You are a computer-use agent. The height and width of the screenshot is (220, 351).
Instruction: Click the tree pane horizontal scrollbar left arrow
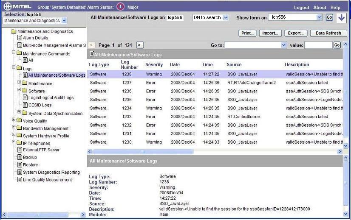click(x=4, y=215)
